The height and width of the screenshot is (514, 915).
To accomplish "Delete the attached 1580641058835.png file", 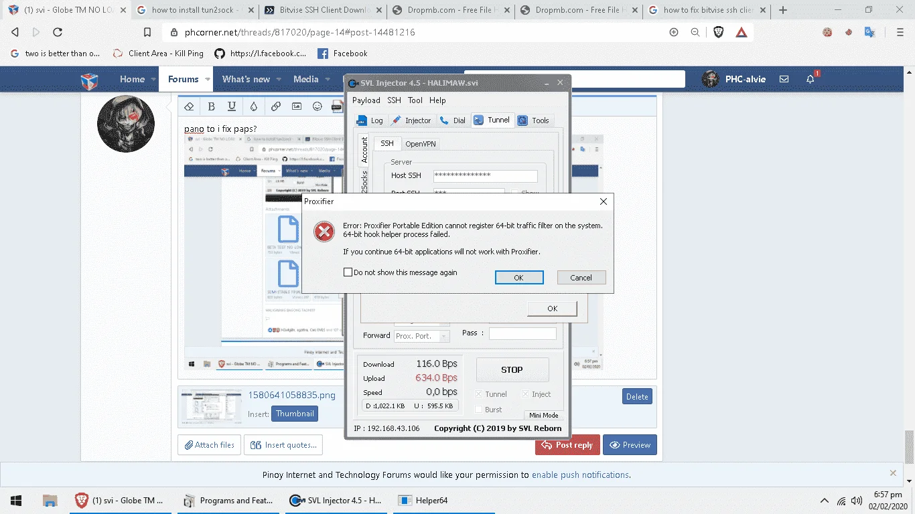I will pyautogui.click(x=637, y=396).
